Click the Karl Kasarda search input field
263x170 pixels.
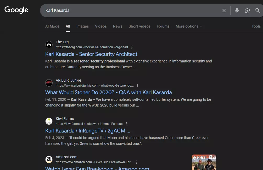pos(131,10)
